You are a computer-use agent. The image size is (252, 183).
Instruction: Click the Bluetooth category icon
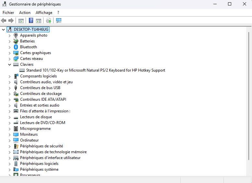pyautogui.click(x=16, y=47)
